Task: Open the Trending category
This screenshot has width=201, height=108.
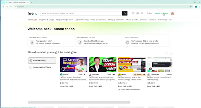Action: pyautogui.click(x=32, y=20)
